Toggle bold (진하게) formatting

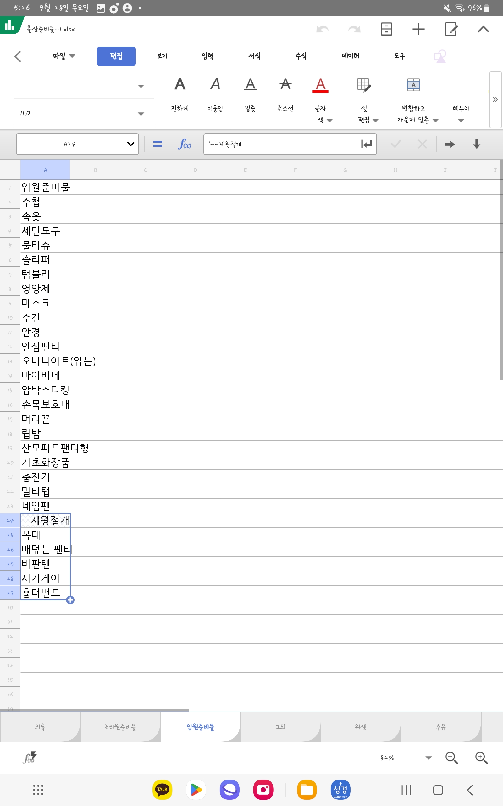pos(180,85)
